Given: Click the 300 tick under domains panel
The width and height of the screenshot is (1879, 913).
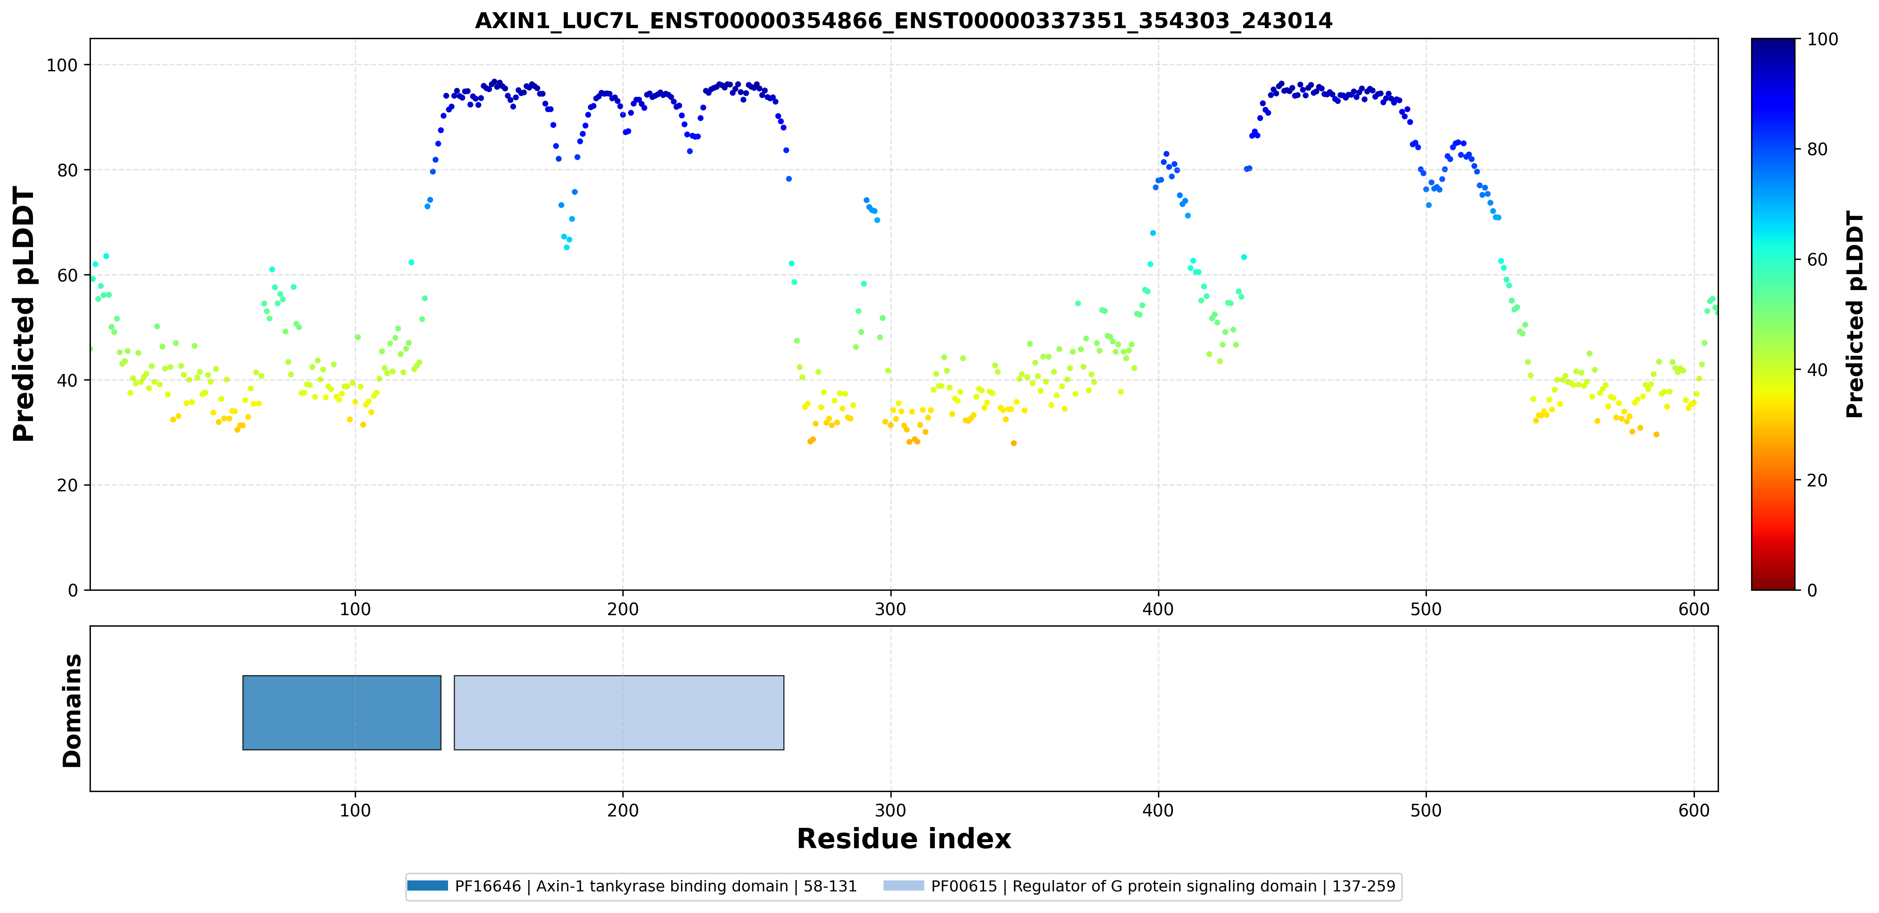Looking at the screenshot, I should click(x=891, y=810).
